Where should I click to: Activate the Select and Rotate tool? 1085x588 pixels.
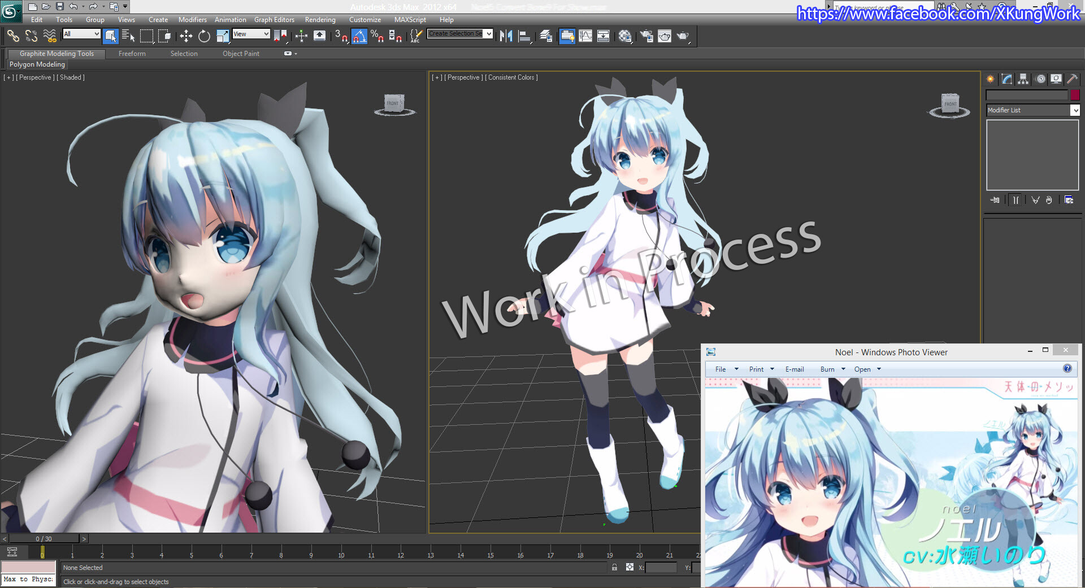click(204, 36)
